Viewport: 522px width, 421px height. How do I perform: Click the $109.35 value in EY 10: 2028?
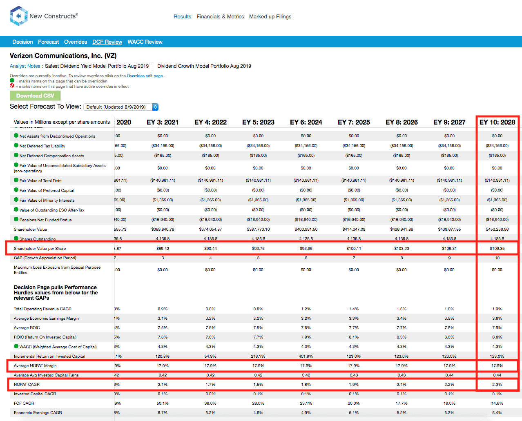click(x=497, y=248)
